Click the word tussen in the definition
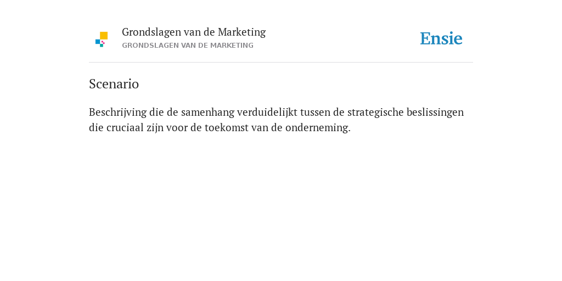Viewport: 562px width, 281px height. [x=316, y=113]
